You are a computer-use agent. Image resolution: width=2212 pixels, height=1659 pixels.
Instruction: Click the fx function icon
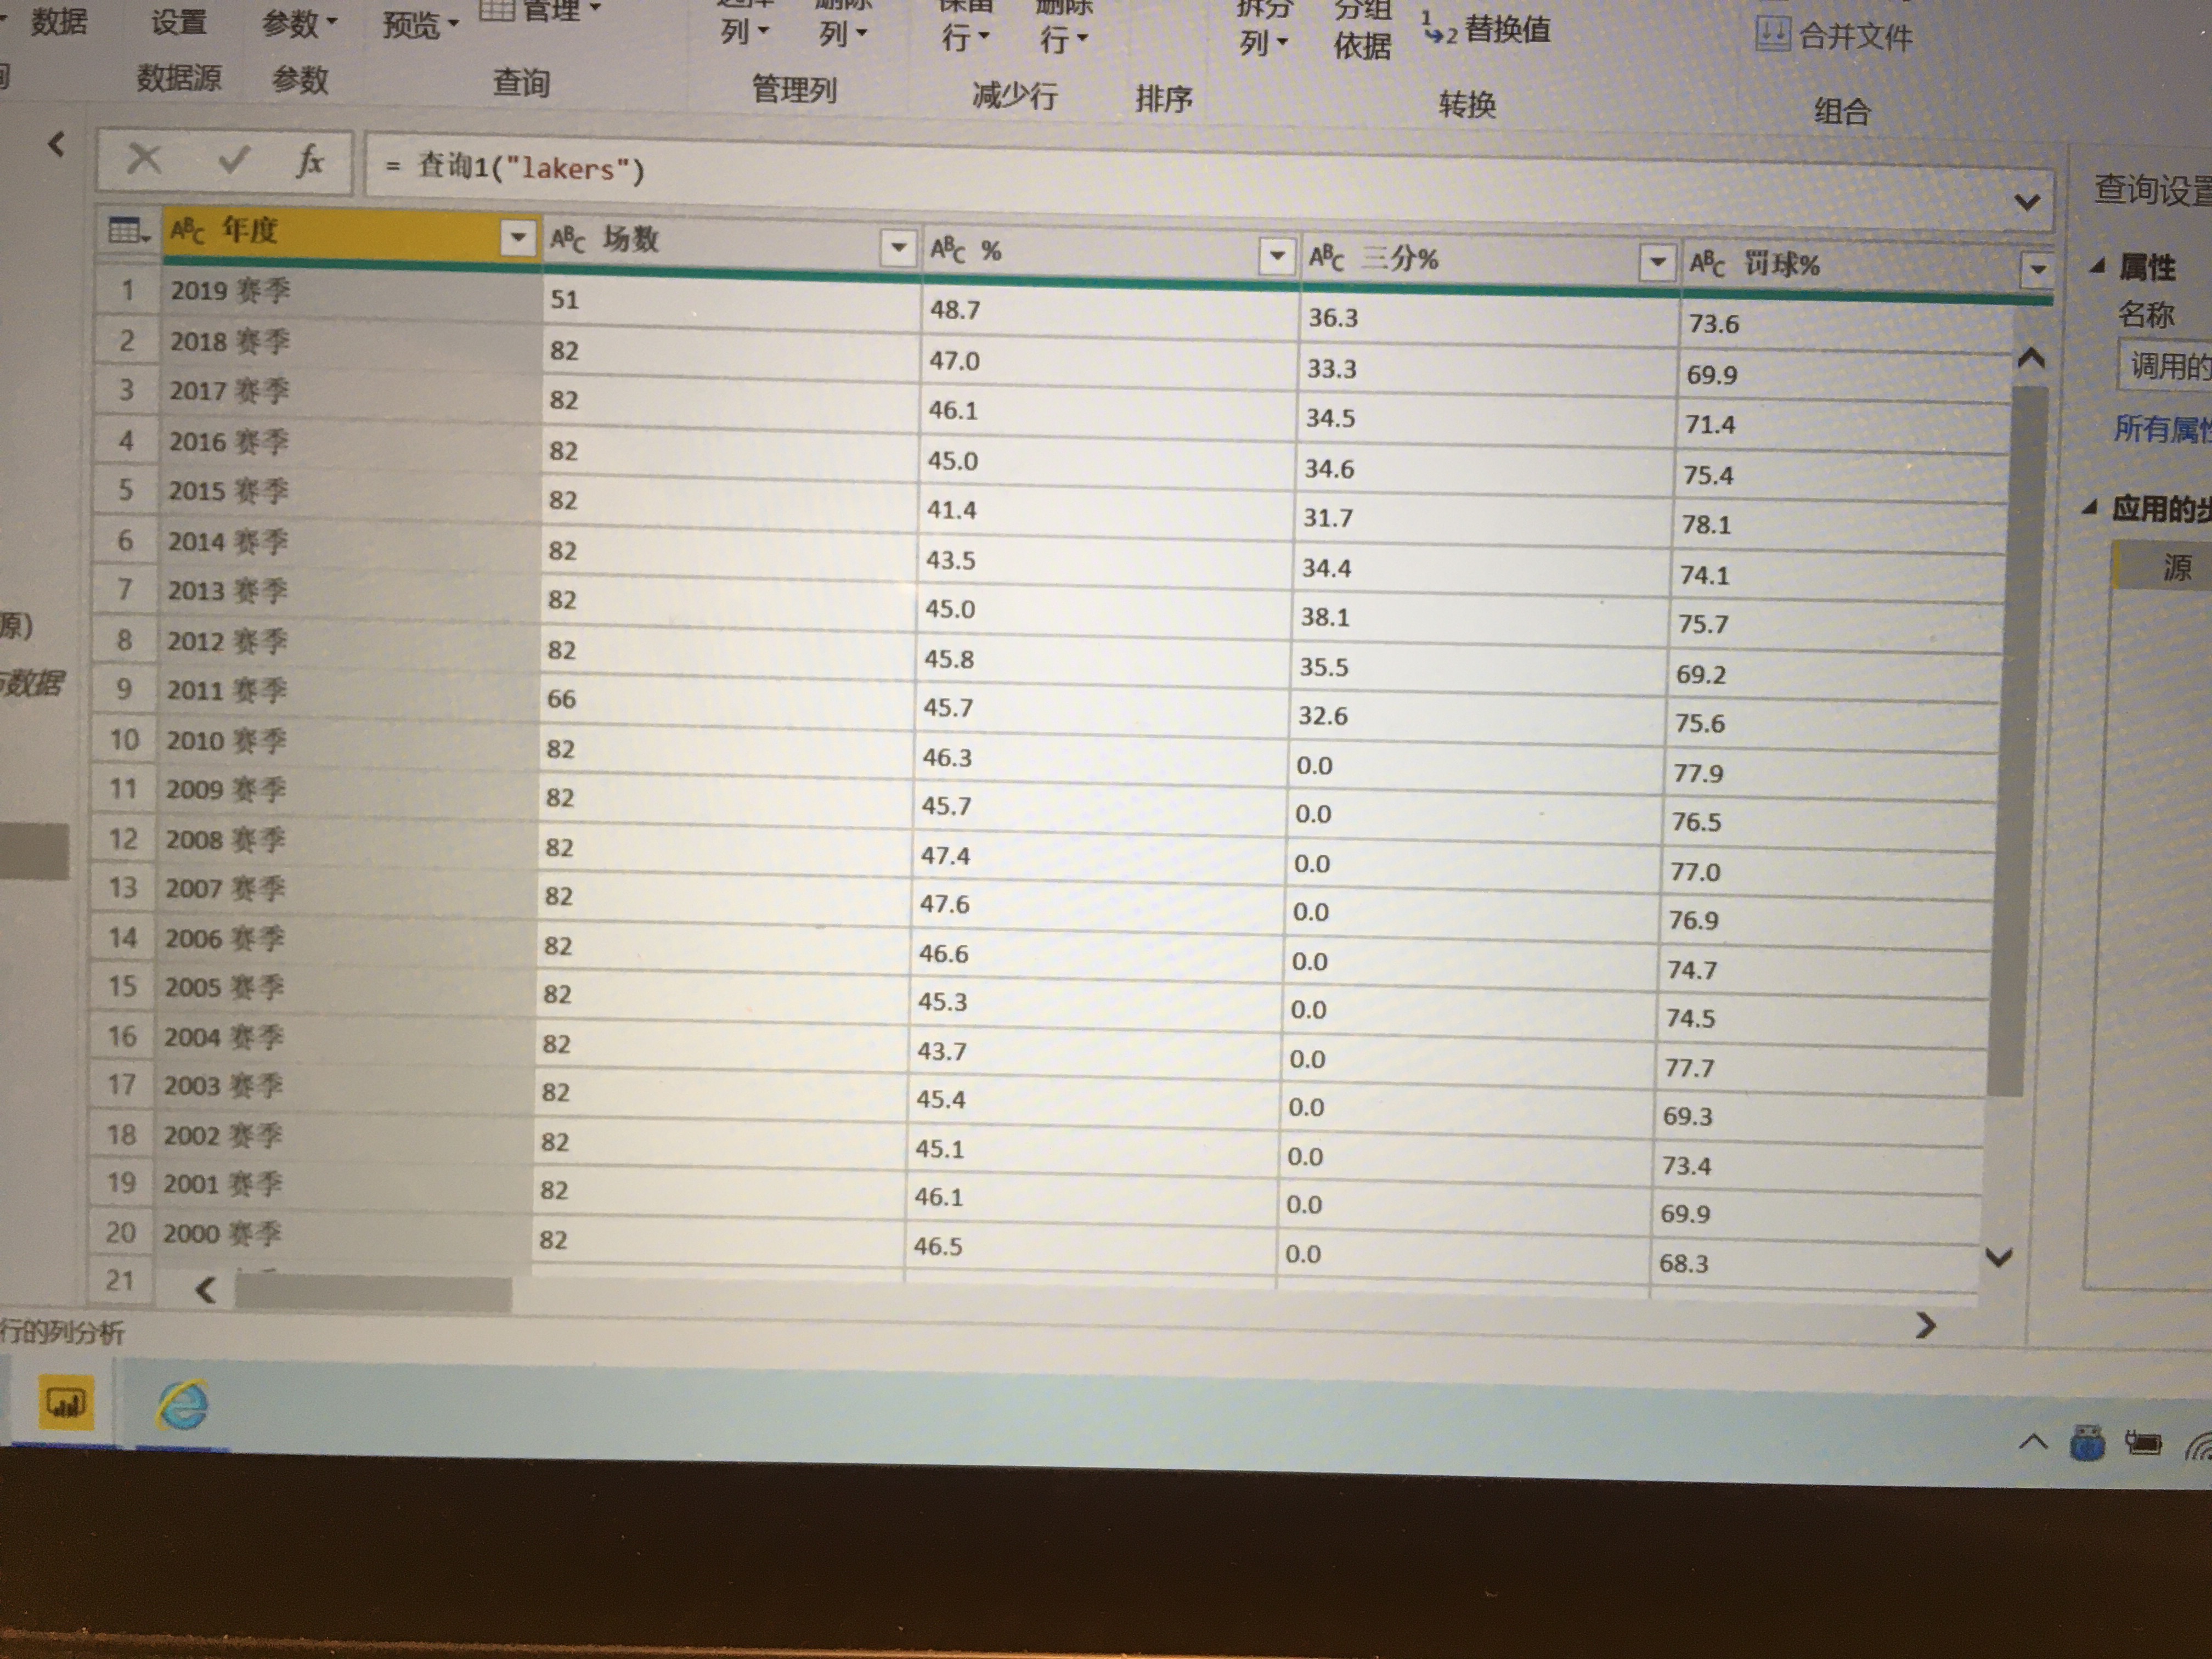(309, 160)
